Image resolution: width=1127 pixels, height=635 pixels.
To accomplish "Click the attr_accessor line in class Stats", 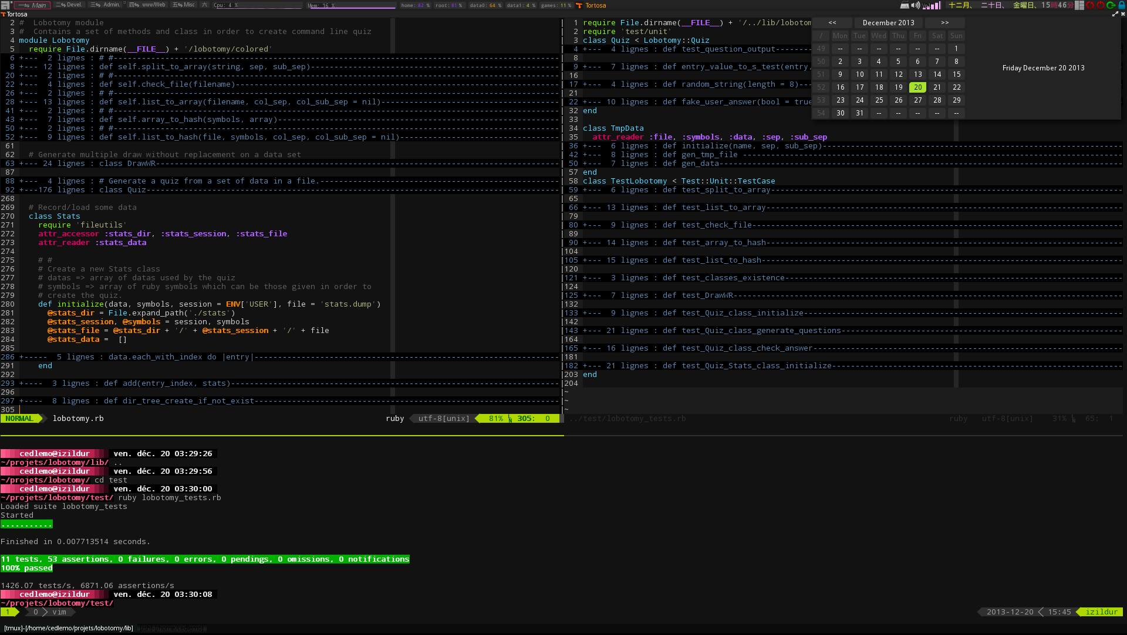I will pos(163,233).
